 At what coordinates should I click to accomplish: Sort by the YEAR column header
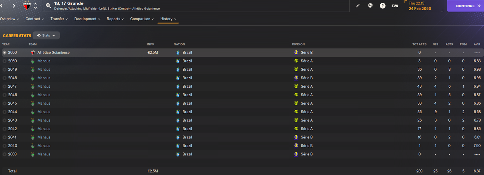tap(6, 44)
